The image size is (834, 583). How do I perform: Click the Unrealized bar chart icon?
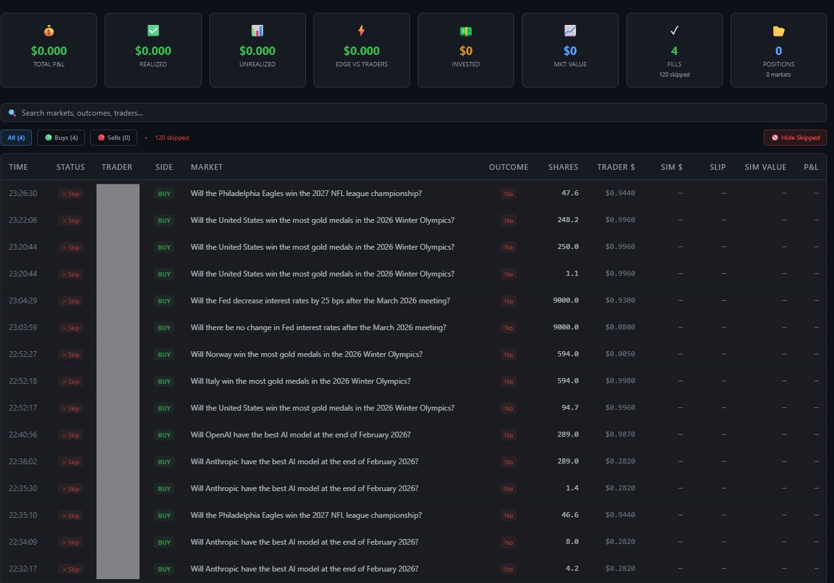pos(257,30)
